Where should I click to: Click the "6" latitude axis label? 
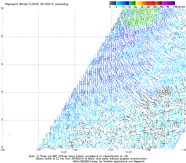2,64
